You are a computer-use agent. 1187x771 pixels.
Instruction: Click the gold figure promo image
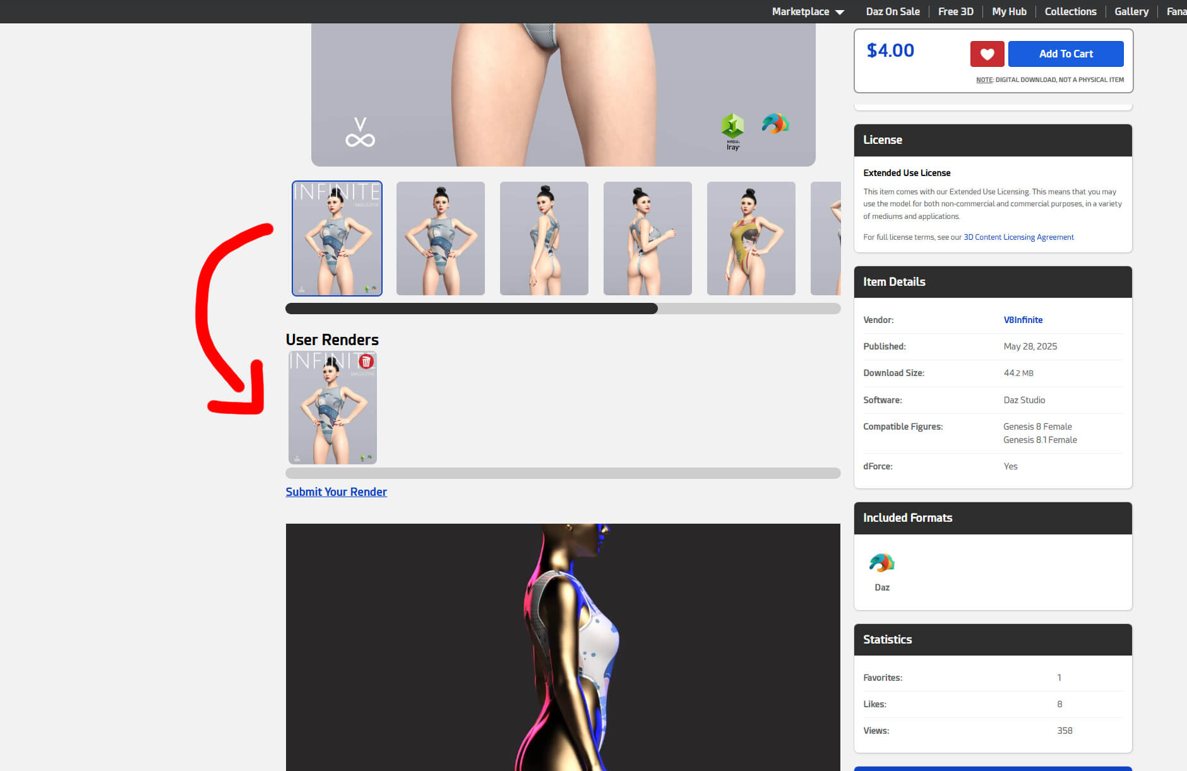tap(563, 647)
